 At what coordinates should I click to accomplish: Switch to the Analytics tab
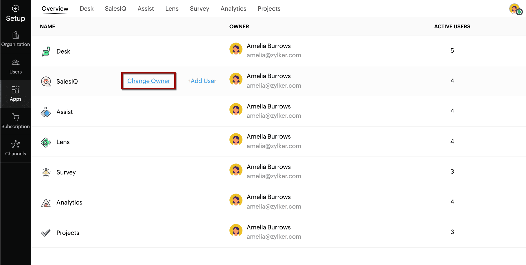233,9
